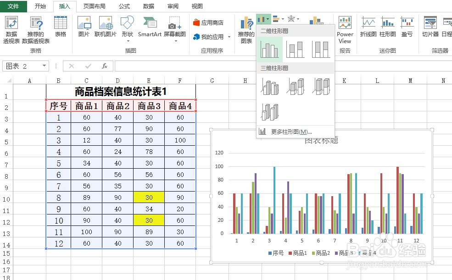Viewport: 452px width, 280px height.
Task: Open the bar chart dropdown
Action: tap(278, 19)
